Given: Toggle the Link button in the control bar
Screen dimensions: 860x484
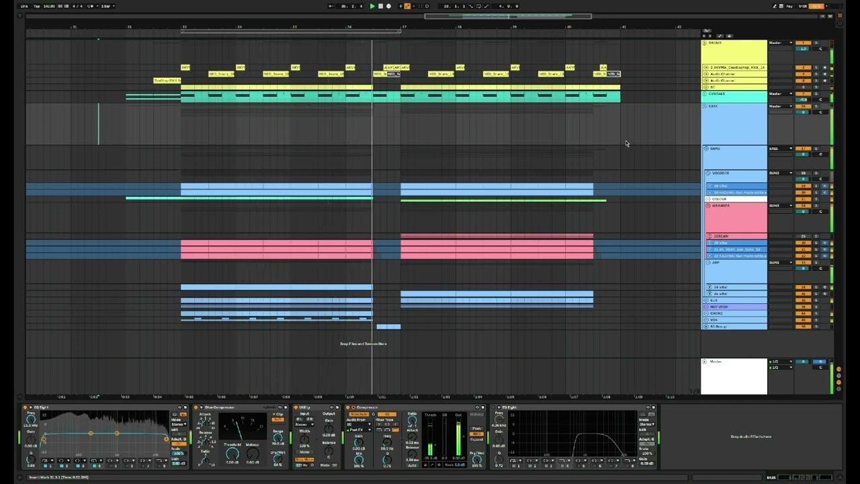Looking at the screenshot, I should [24, 6].
